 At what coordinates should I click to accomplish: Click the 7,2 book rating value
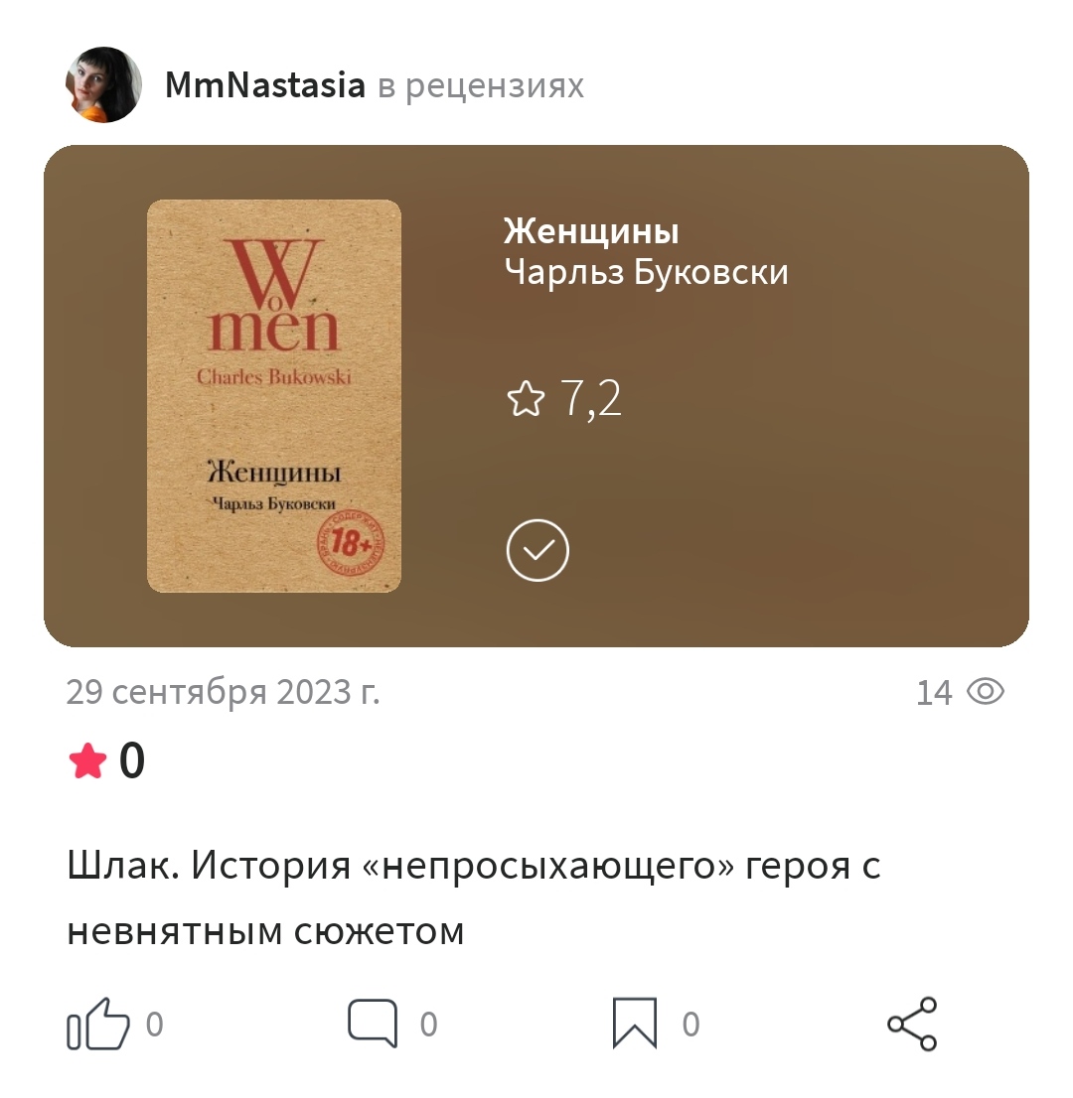click(x=591, y=399)
